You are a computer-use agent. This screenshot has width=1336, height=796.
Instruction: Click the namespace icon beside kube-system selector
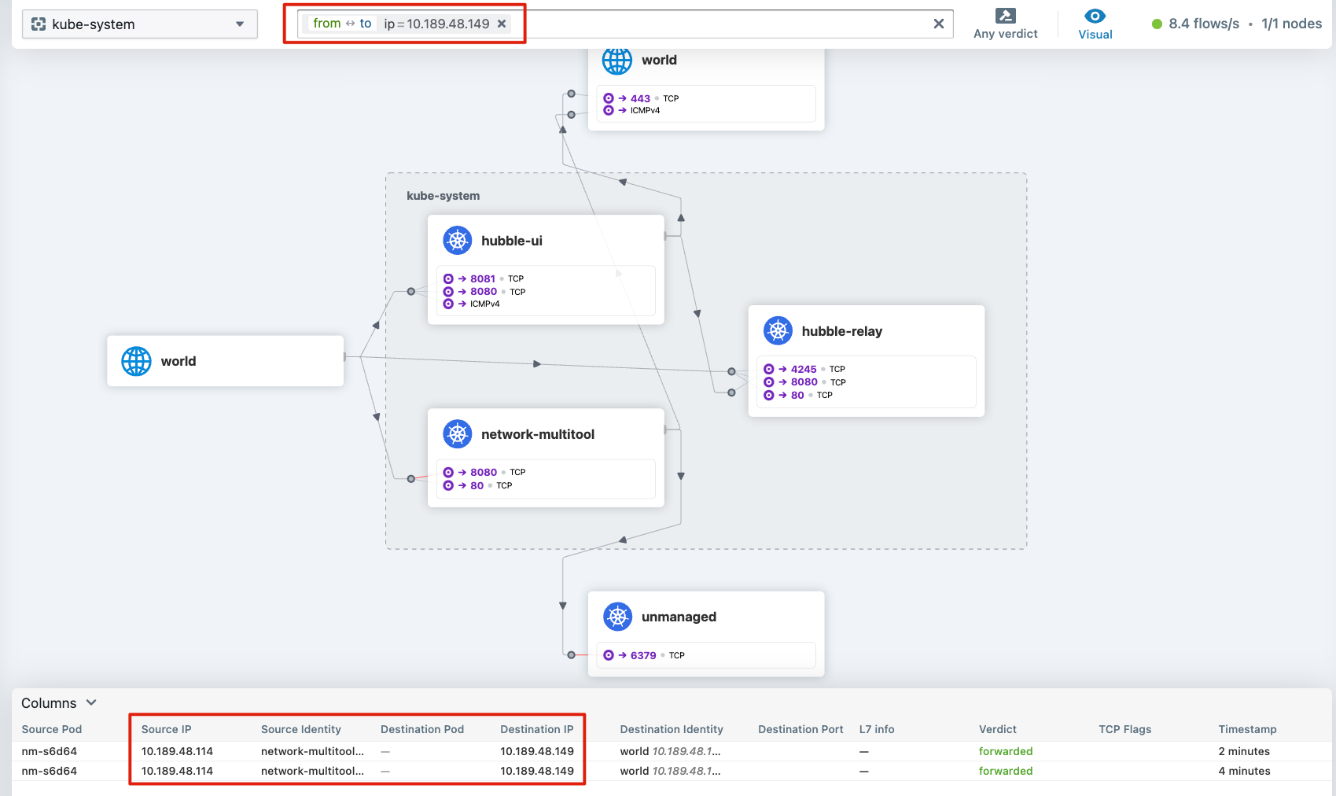click(x=39, y=24)
